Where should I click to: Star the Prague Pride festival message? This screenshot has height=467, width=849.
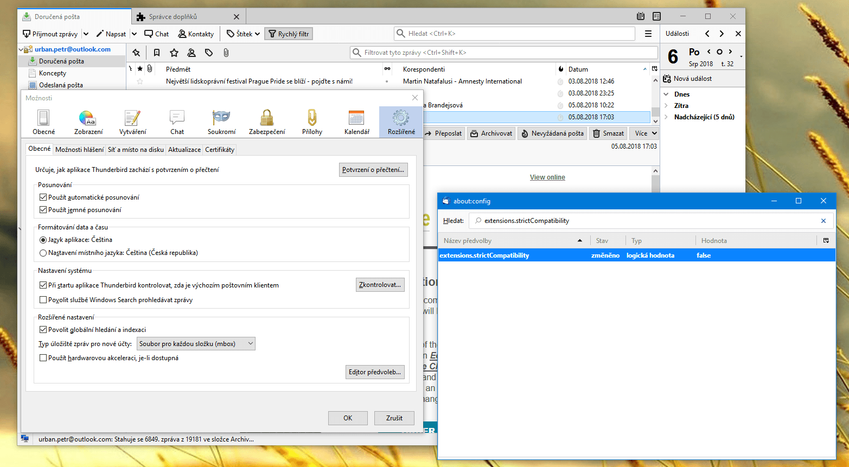coord(140,81)
